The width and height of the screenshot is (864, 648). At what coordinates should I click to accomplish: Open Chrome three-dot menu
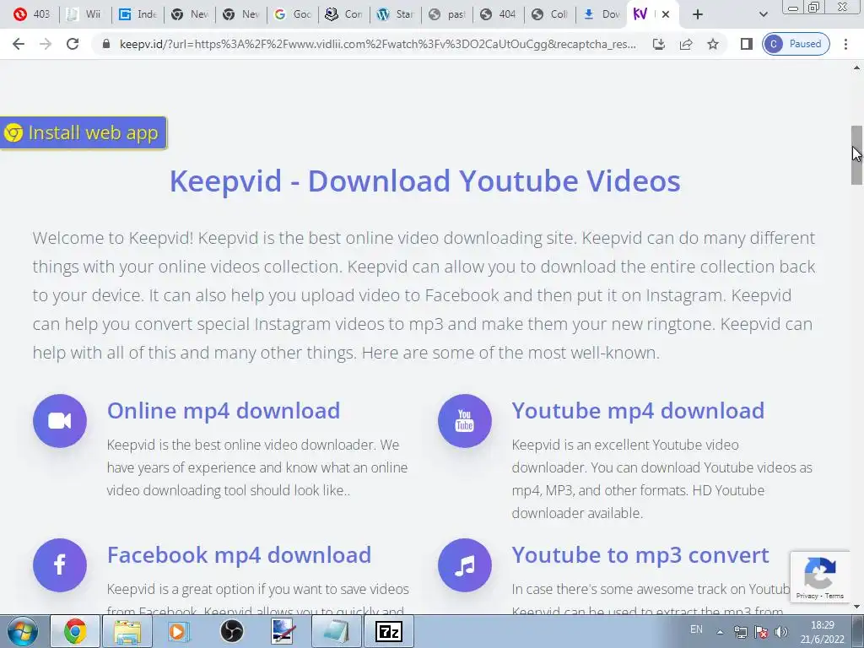tap(845, 44)
